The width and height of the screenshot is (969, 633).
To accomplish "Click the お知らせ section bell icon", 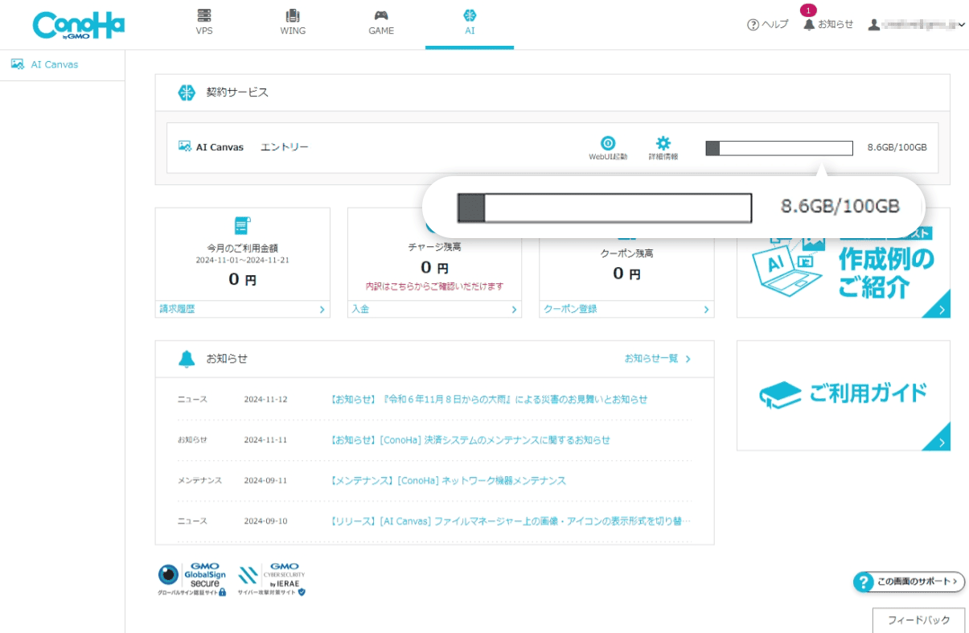I will pos(187,359).
